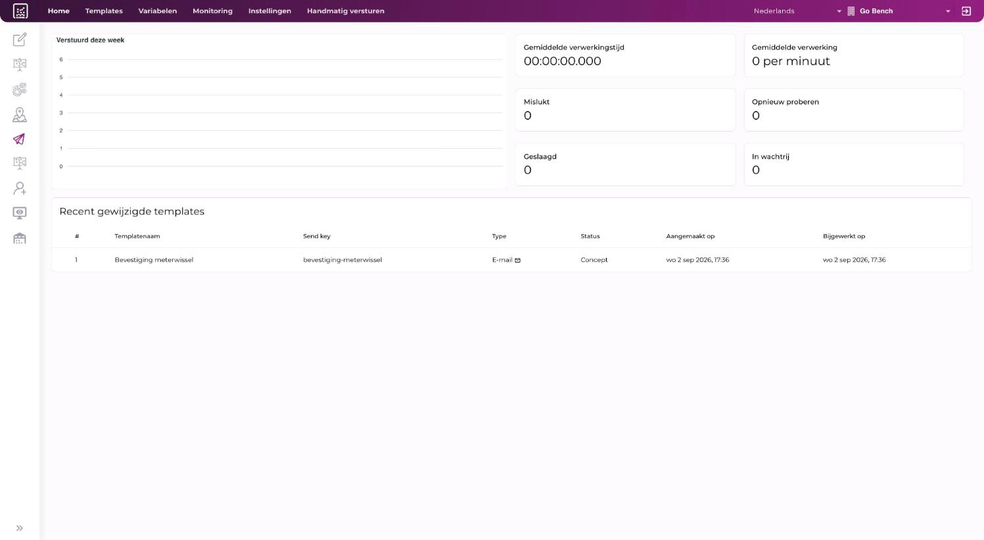Viewport: 984px width, 540px height.
Task: Click the Type column header
Action: 499,236
